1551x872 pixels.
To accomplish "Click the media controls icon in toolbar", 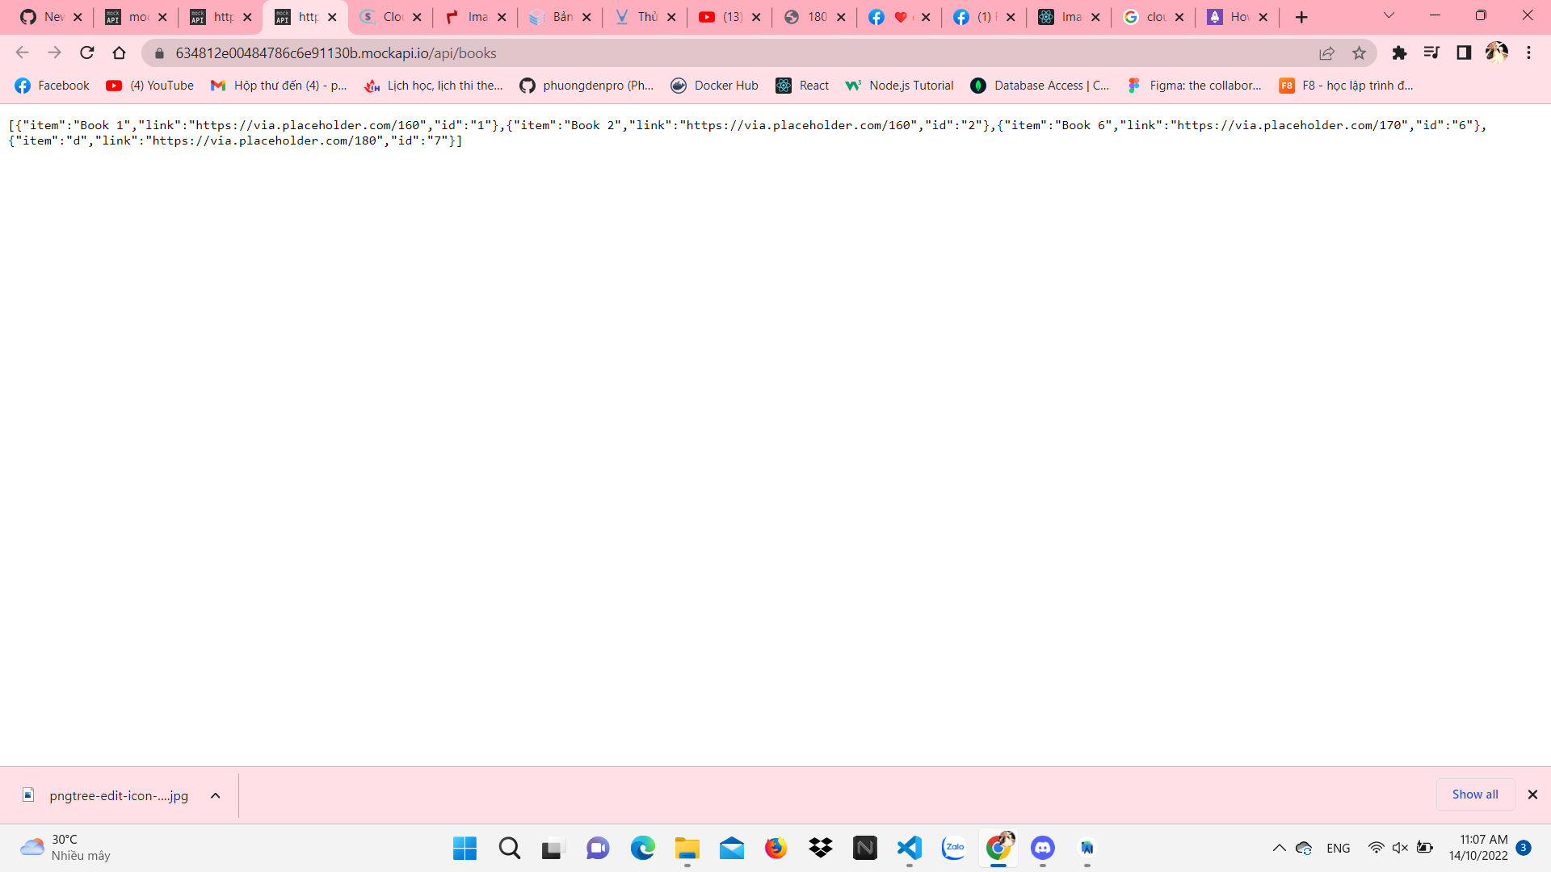I will pos(1432,52).
